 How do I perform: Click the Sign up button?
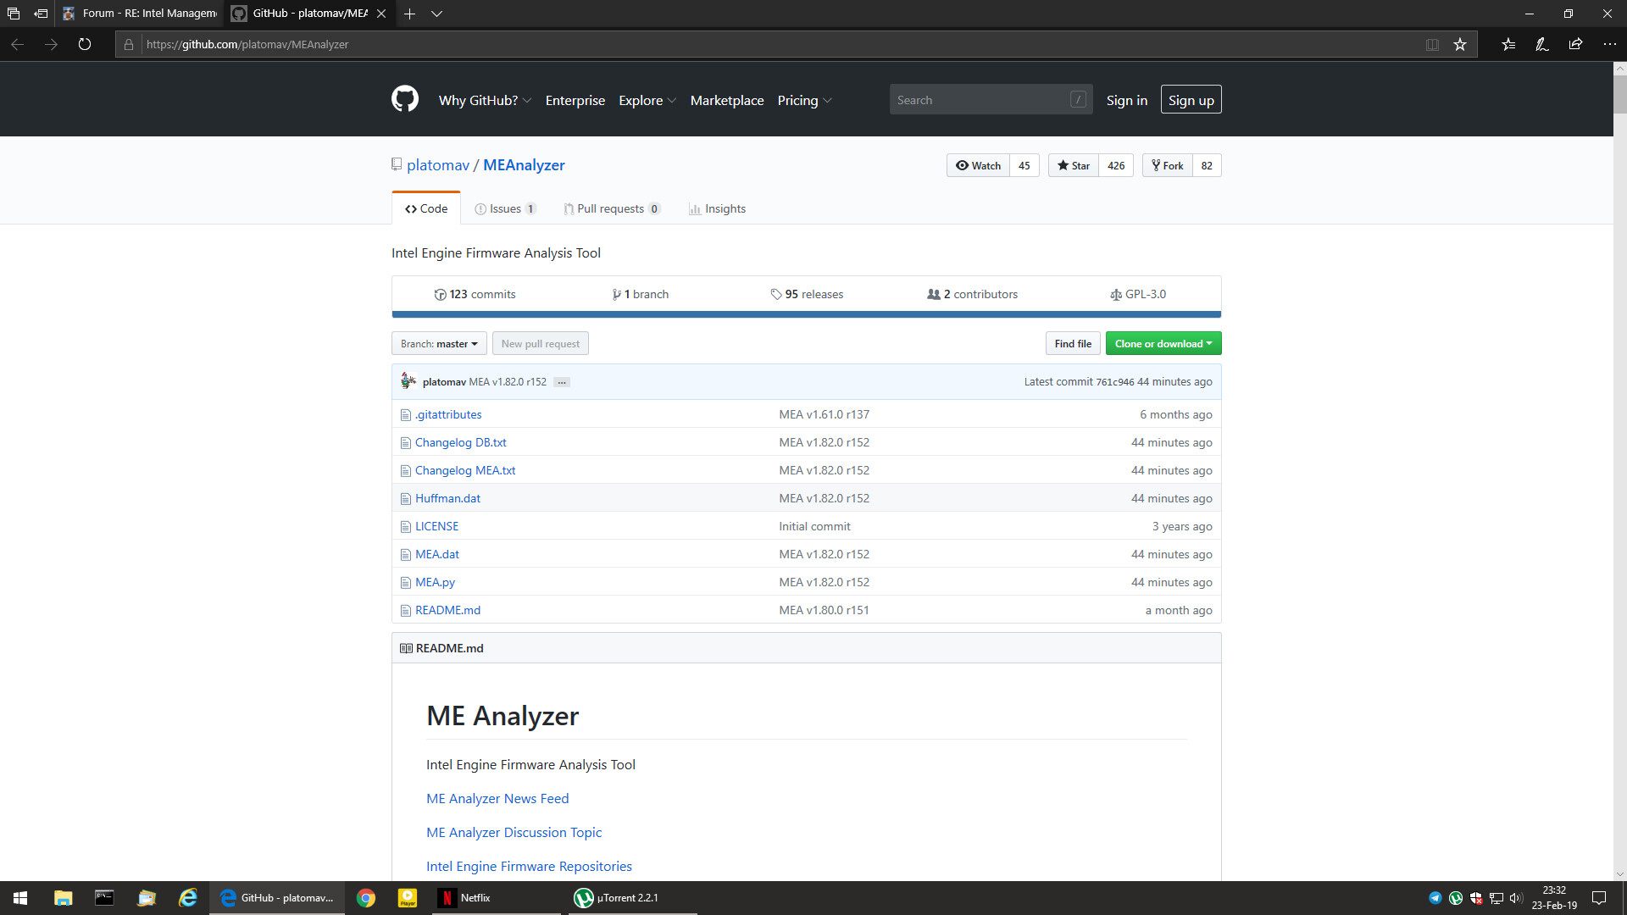1191,100
